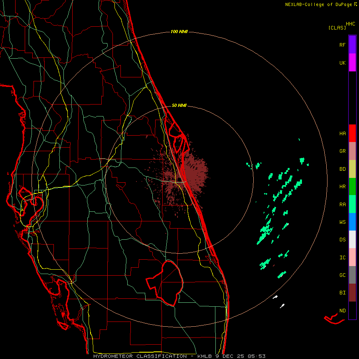
Task: Click the purple RF legend color swatch
Action: pos(352,45)
